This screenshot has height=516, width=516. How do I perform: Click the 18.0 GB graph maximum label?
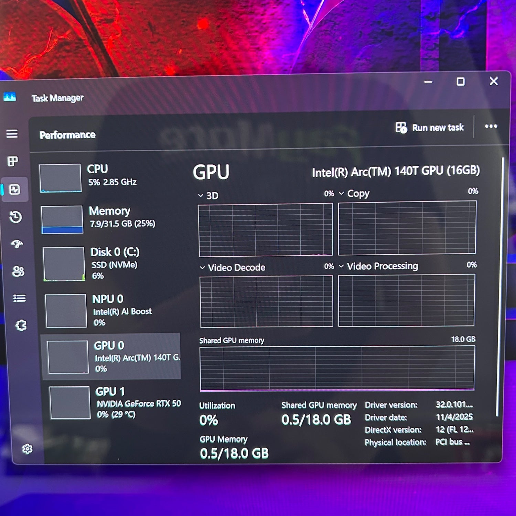tap(463, 339)
